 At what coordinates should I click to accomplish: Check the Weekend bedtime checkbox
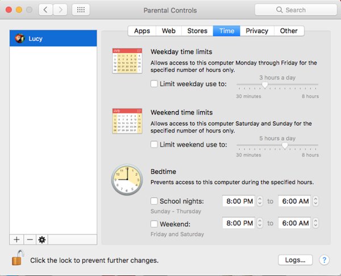point(154,223)
